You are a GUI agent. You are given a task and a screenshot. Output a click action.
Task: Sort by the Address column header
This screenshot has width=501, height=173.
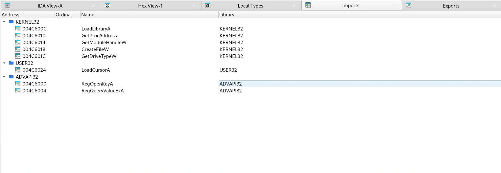coord(28,15)
